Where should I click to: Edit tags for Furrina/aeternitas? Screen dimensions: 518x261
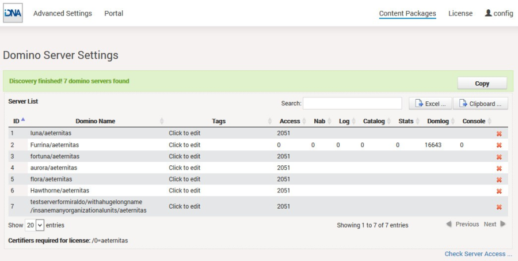184,145
